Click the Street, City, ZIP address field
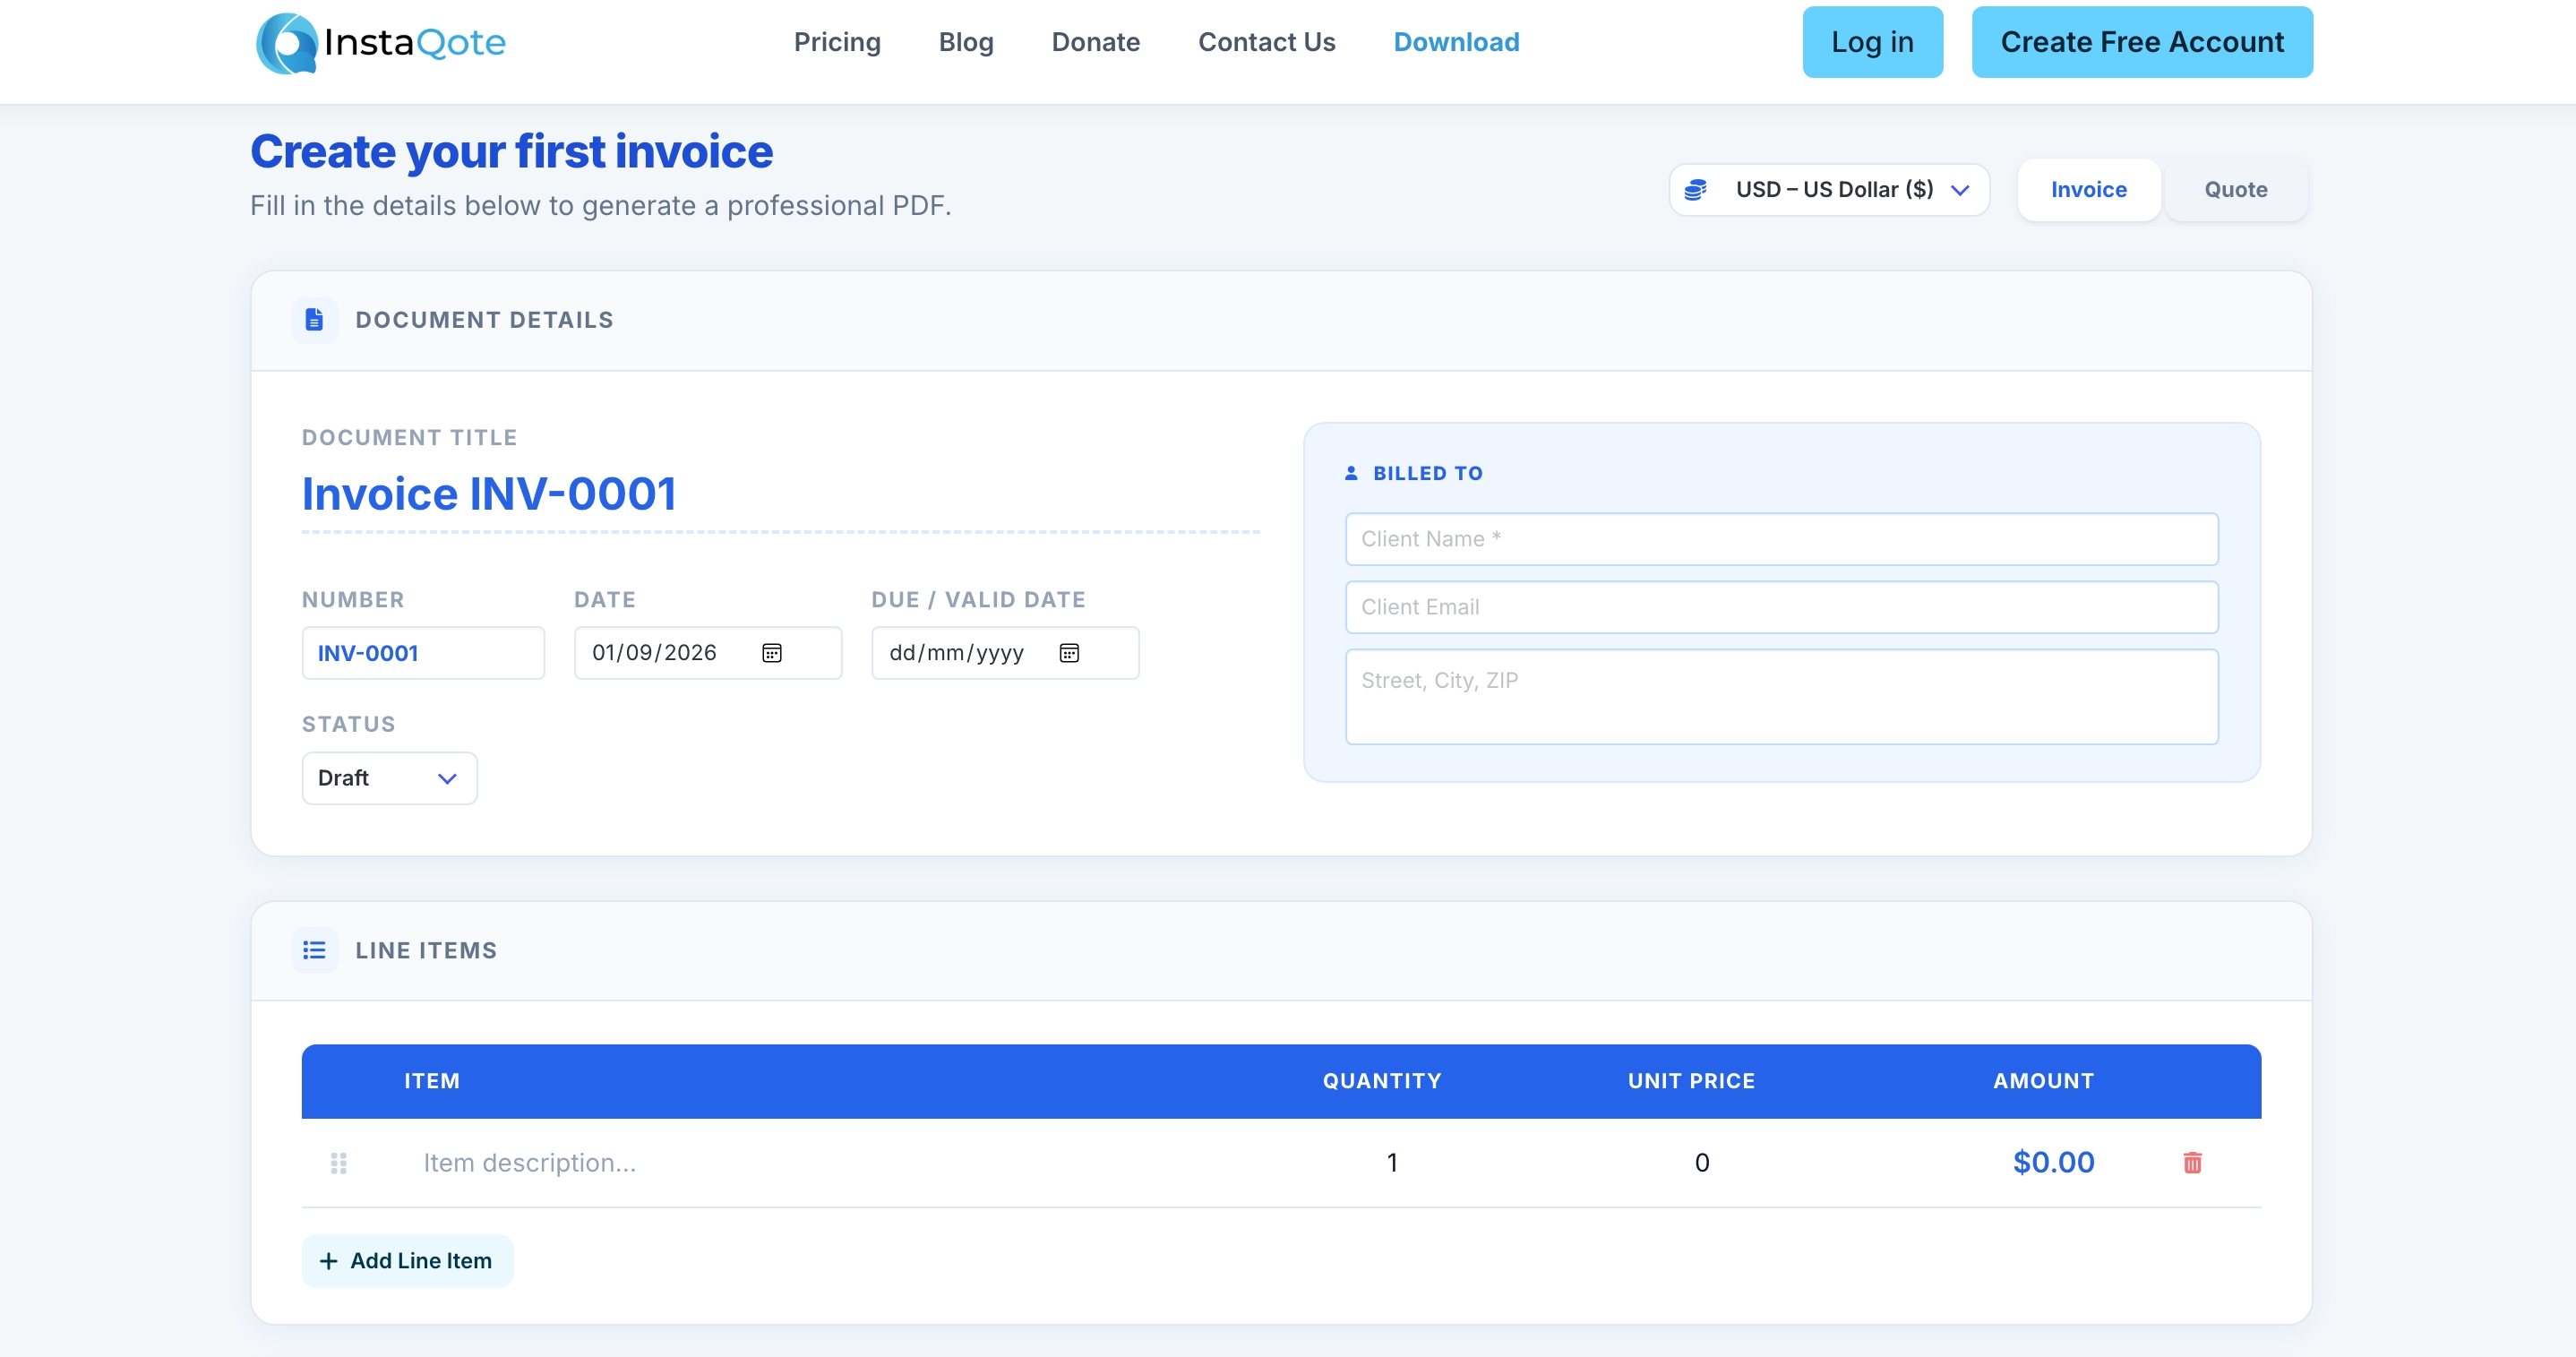 pyautogui.click(x=1781, y=696)
